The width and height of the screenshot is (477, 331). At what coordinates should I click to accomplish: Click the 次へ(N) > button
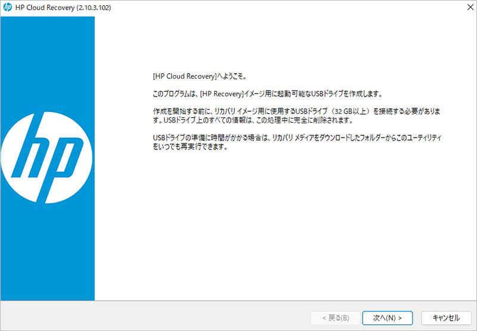[x=387, y=318]
